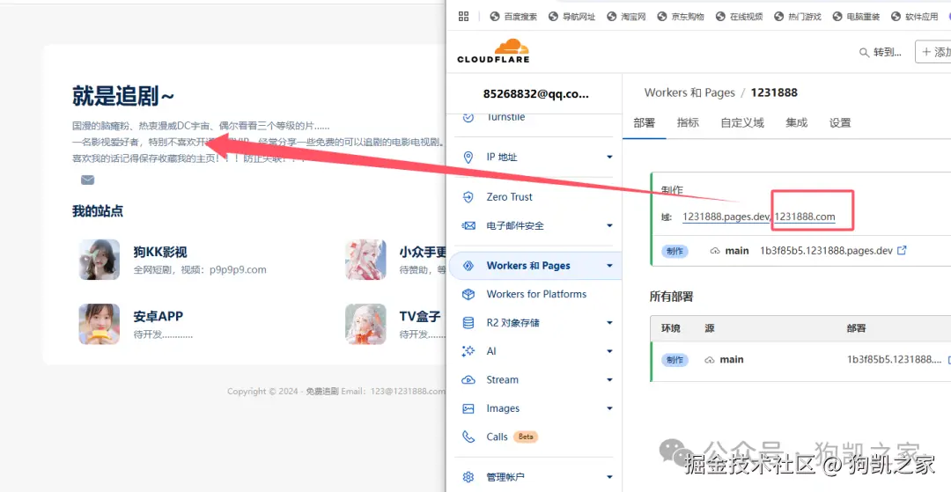Open the 淘宝网 bookmark
Viewport: 951px width, 492px height.
pyautogui.click(x=627, y=17)
